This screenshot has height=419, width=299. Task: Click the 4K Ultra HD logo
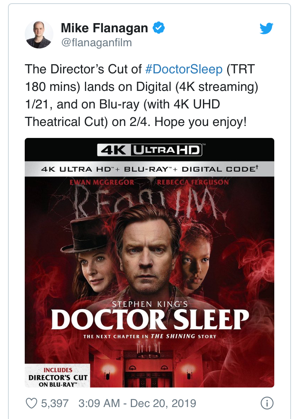[x=149, y=150]
